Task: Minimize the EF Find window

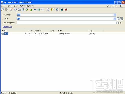Action: (x=116, y=2)
